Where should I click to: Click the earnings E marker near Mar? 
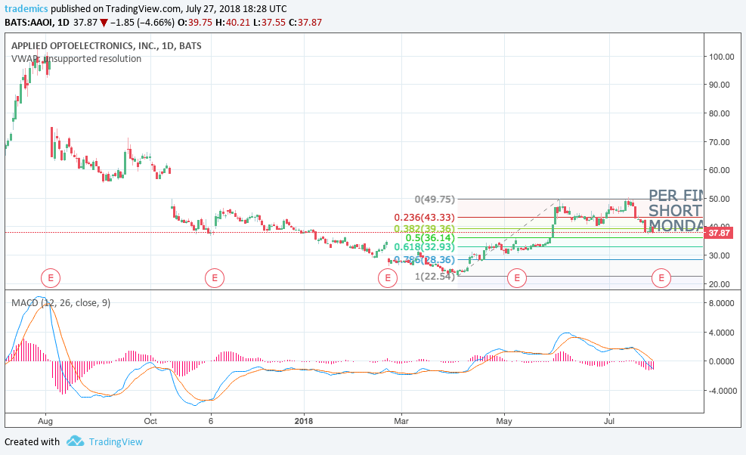click(x=387, y=278)
